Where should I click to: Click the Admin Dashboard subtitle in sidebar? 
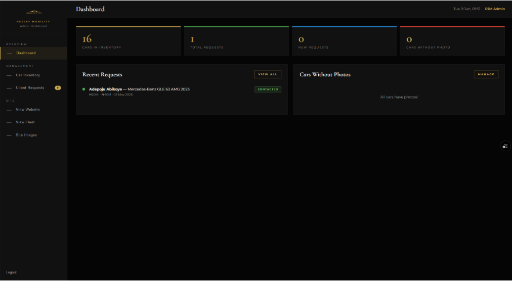pyautogui.click(x=33, y=26)
